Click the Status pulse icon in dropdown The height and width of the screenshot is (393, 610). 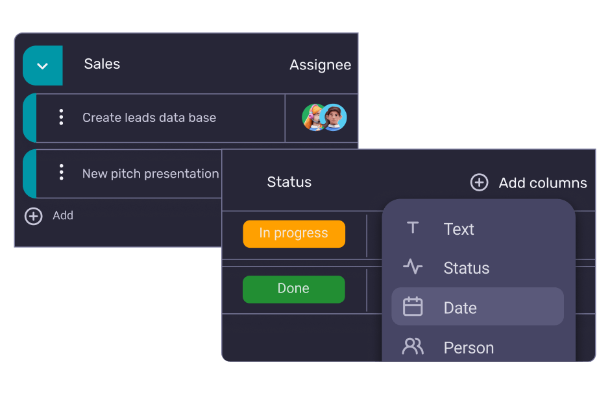click(x=413, y=267)
